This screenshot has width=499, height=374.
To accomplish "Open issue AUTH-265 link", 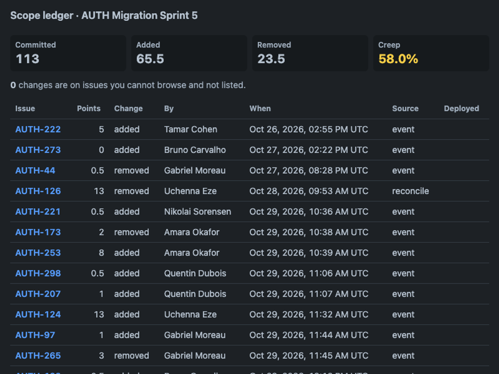I will click(x=38, y=356).
